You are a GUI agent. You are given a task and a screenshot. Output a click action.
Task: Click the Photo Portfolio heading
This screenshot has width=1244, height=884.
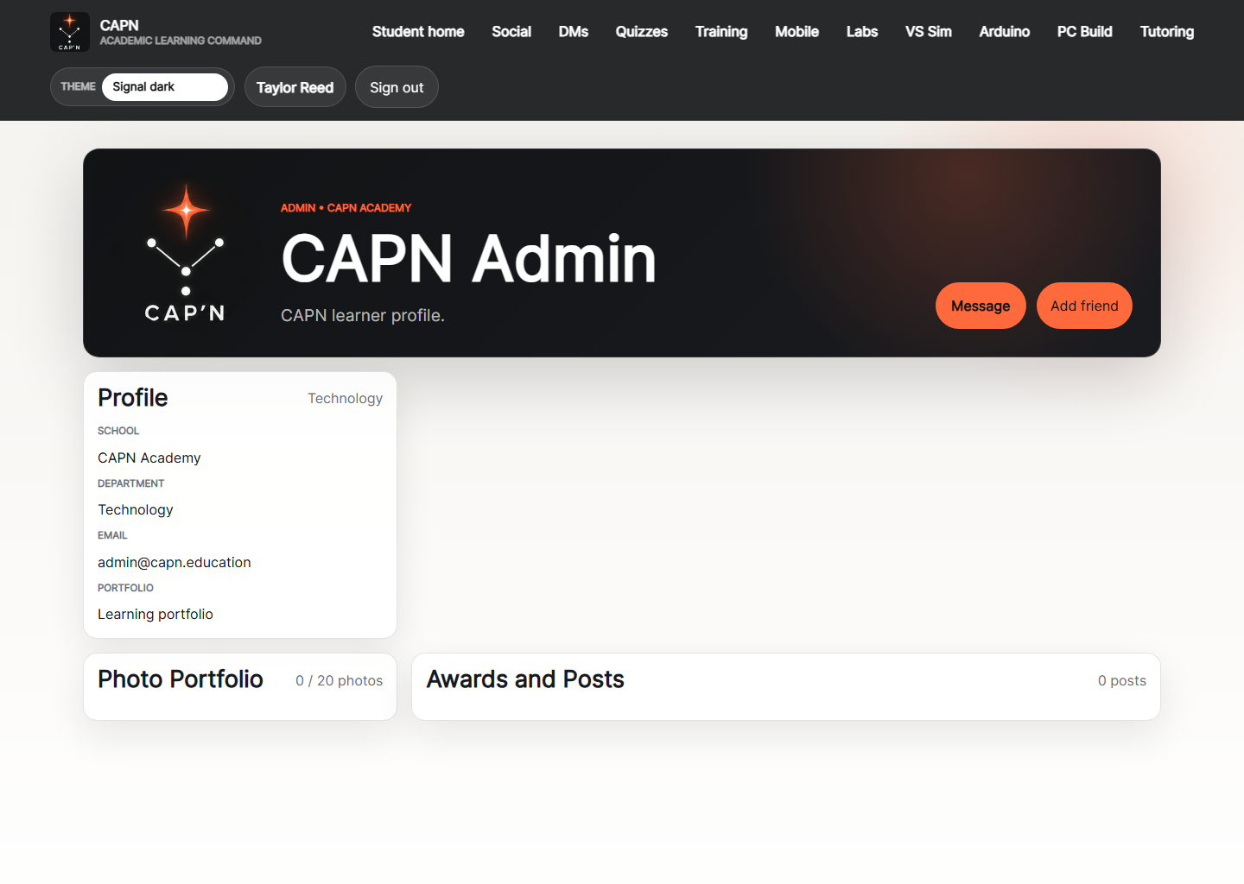181,679
